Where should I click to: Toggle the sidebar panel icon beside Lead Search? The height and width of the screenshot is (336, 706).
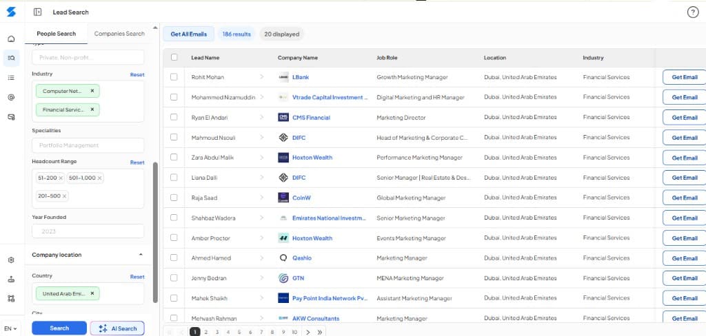(38, 12)
